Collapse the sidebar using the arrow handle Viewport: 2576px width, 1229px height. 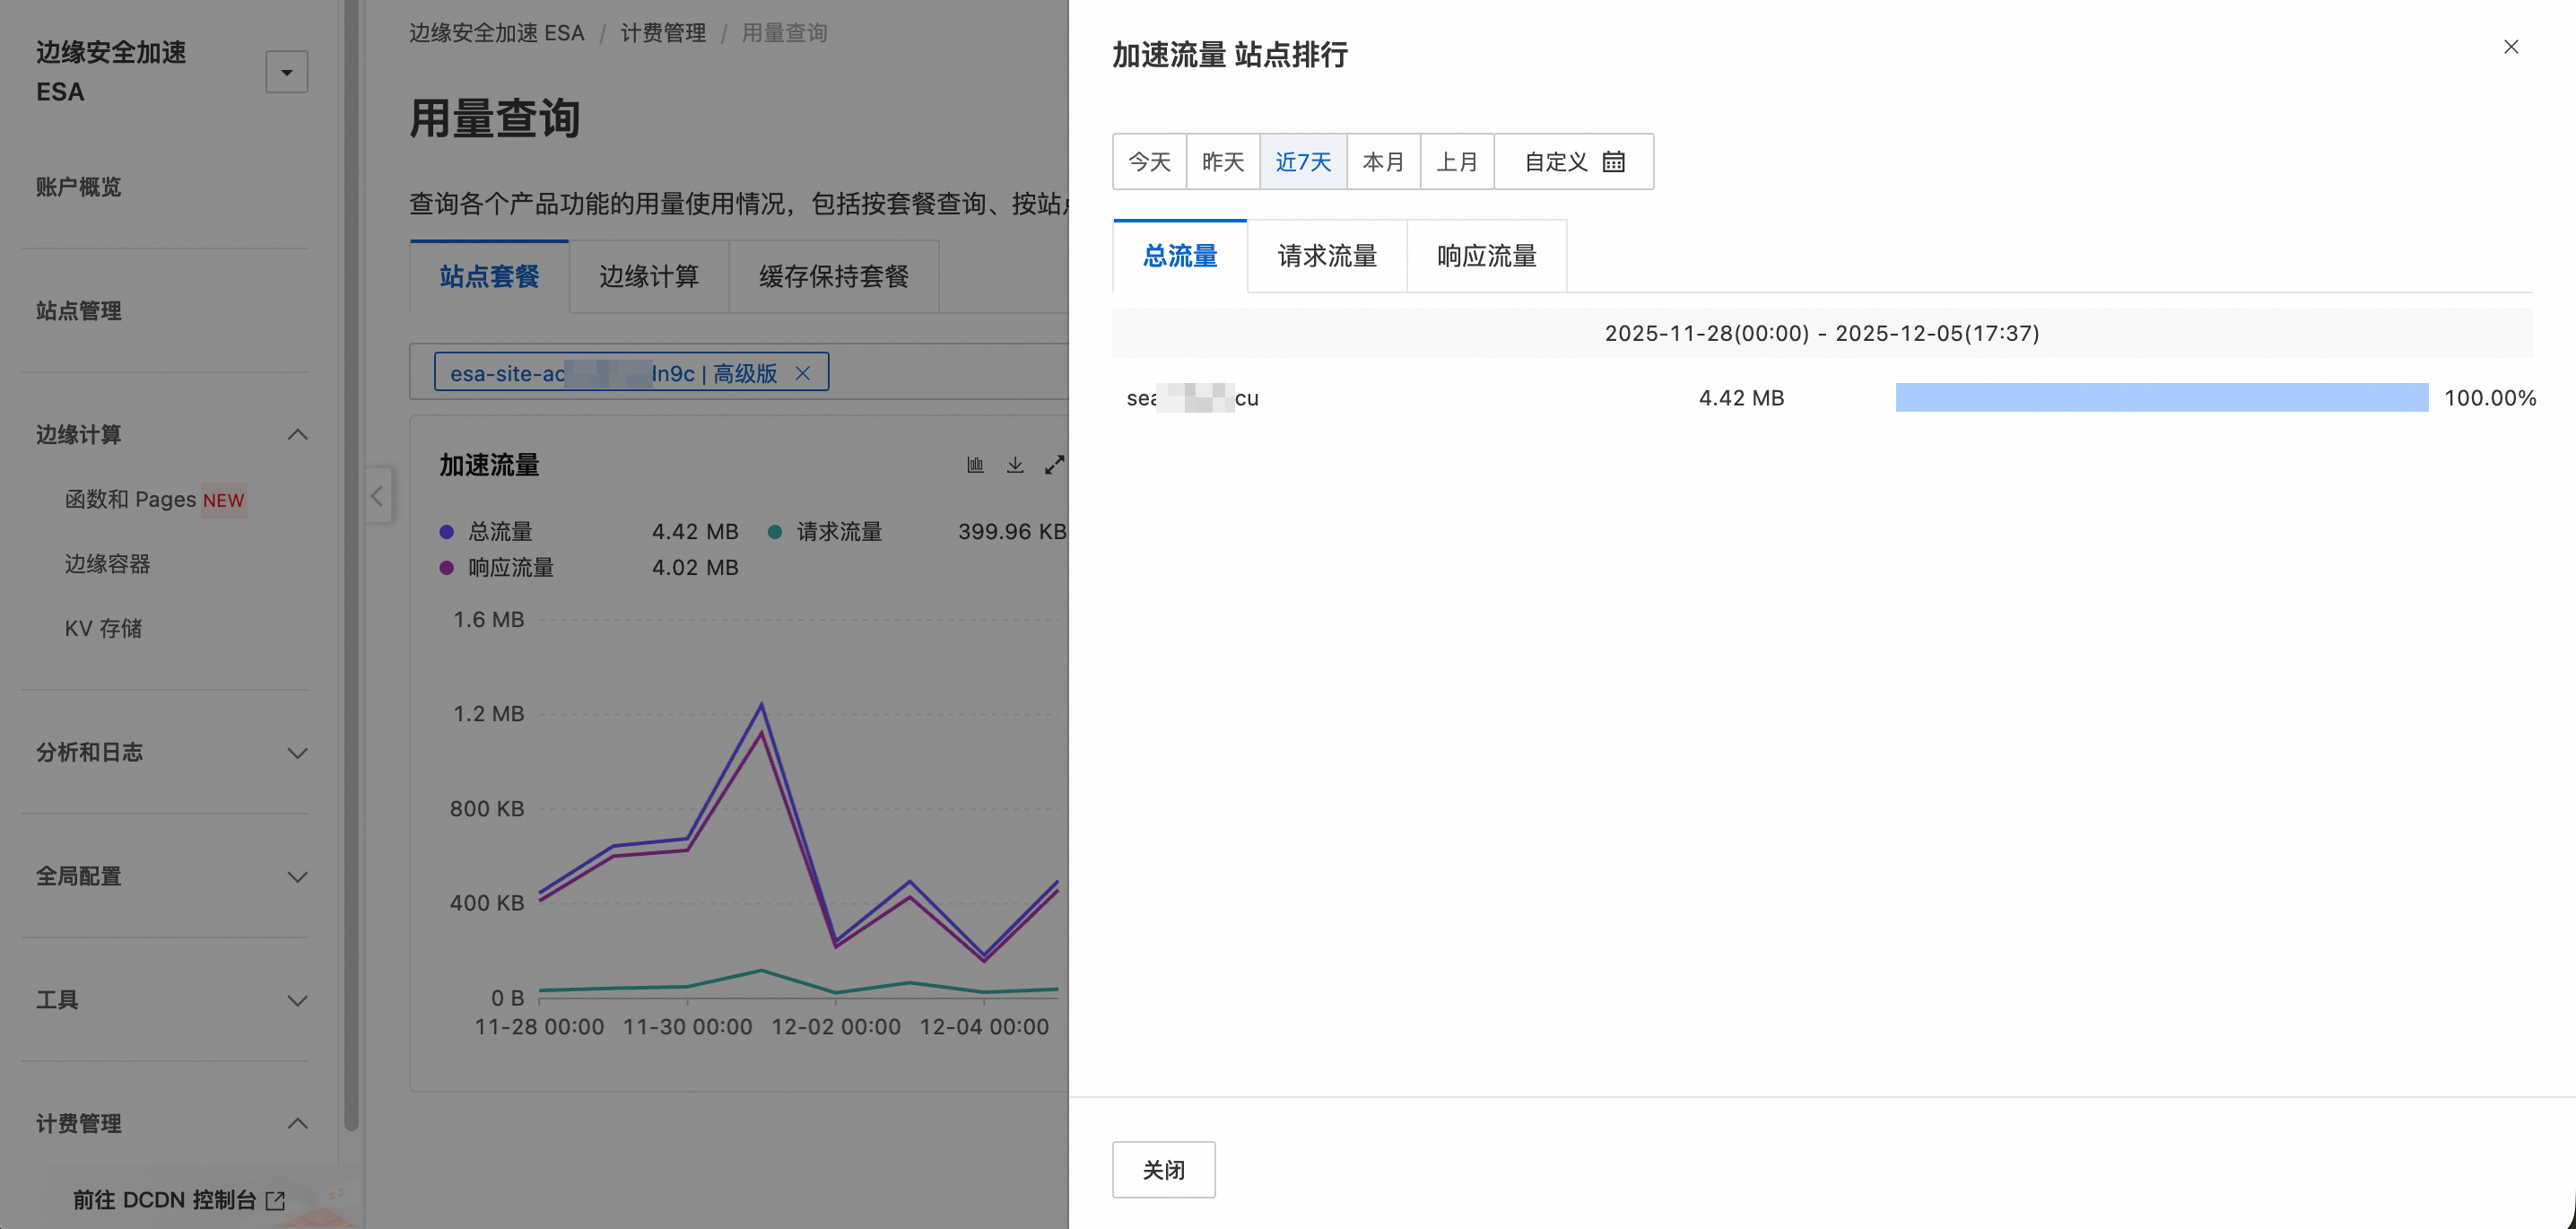377,495
